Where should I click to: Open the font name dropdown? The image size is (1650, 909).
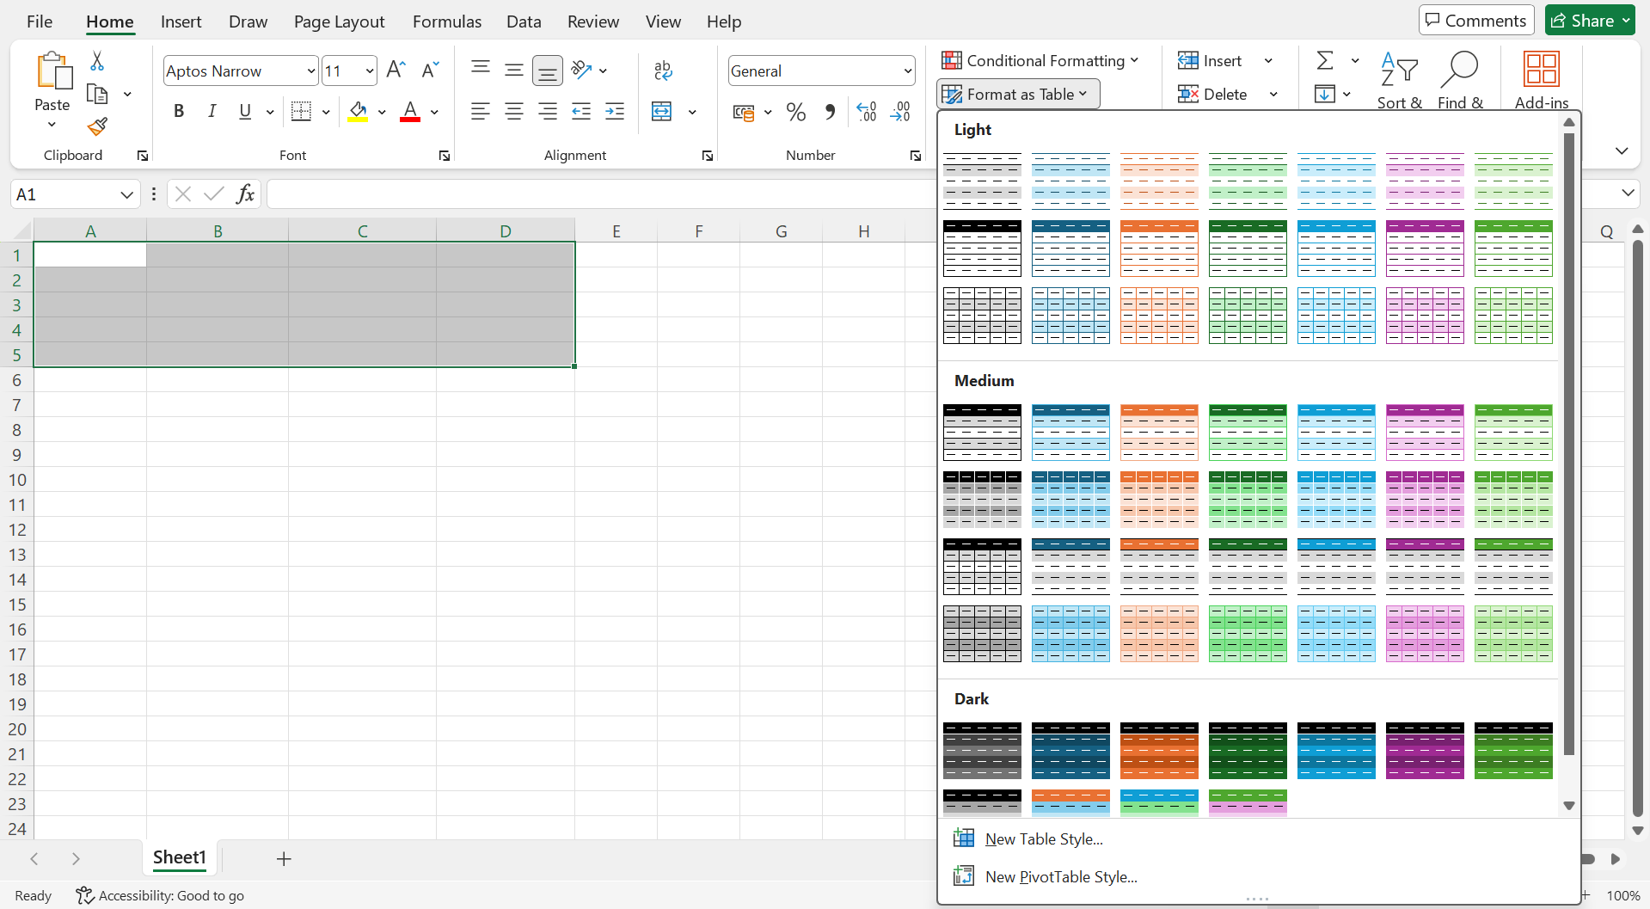tap(311, 71)
